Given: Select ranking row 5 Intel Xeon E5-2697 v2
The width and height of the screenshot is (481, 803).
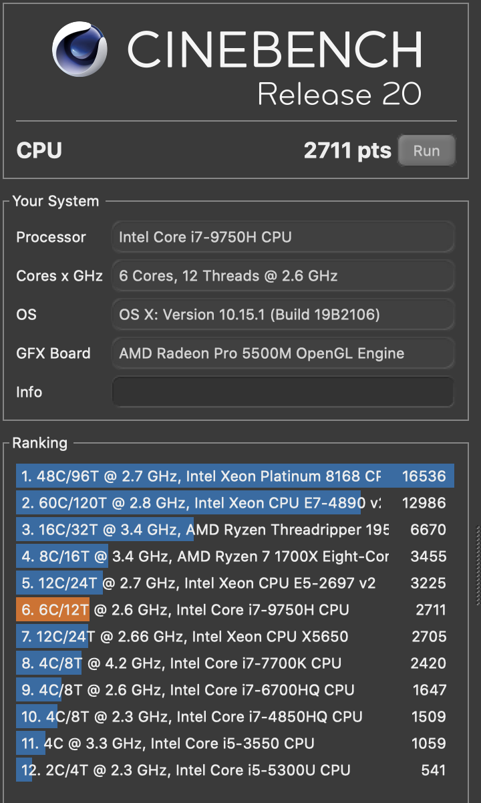Looking at the screenshot, I should tap(235, 583).
